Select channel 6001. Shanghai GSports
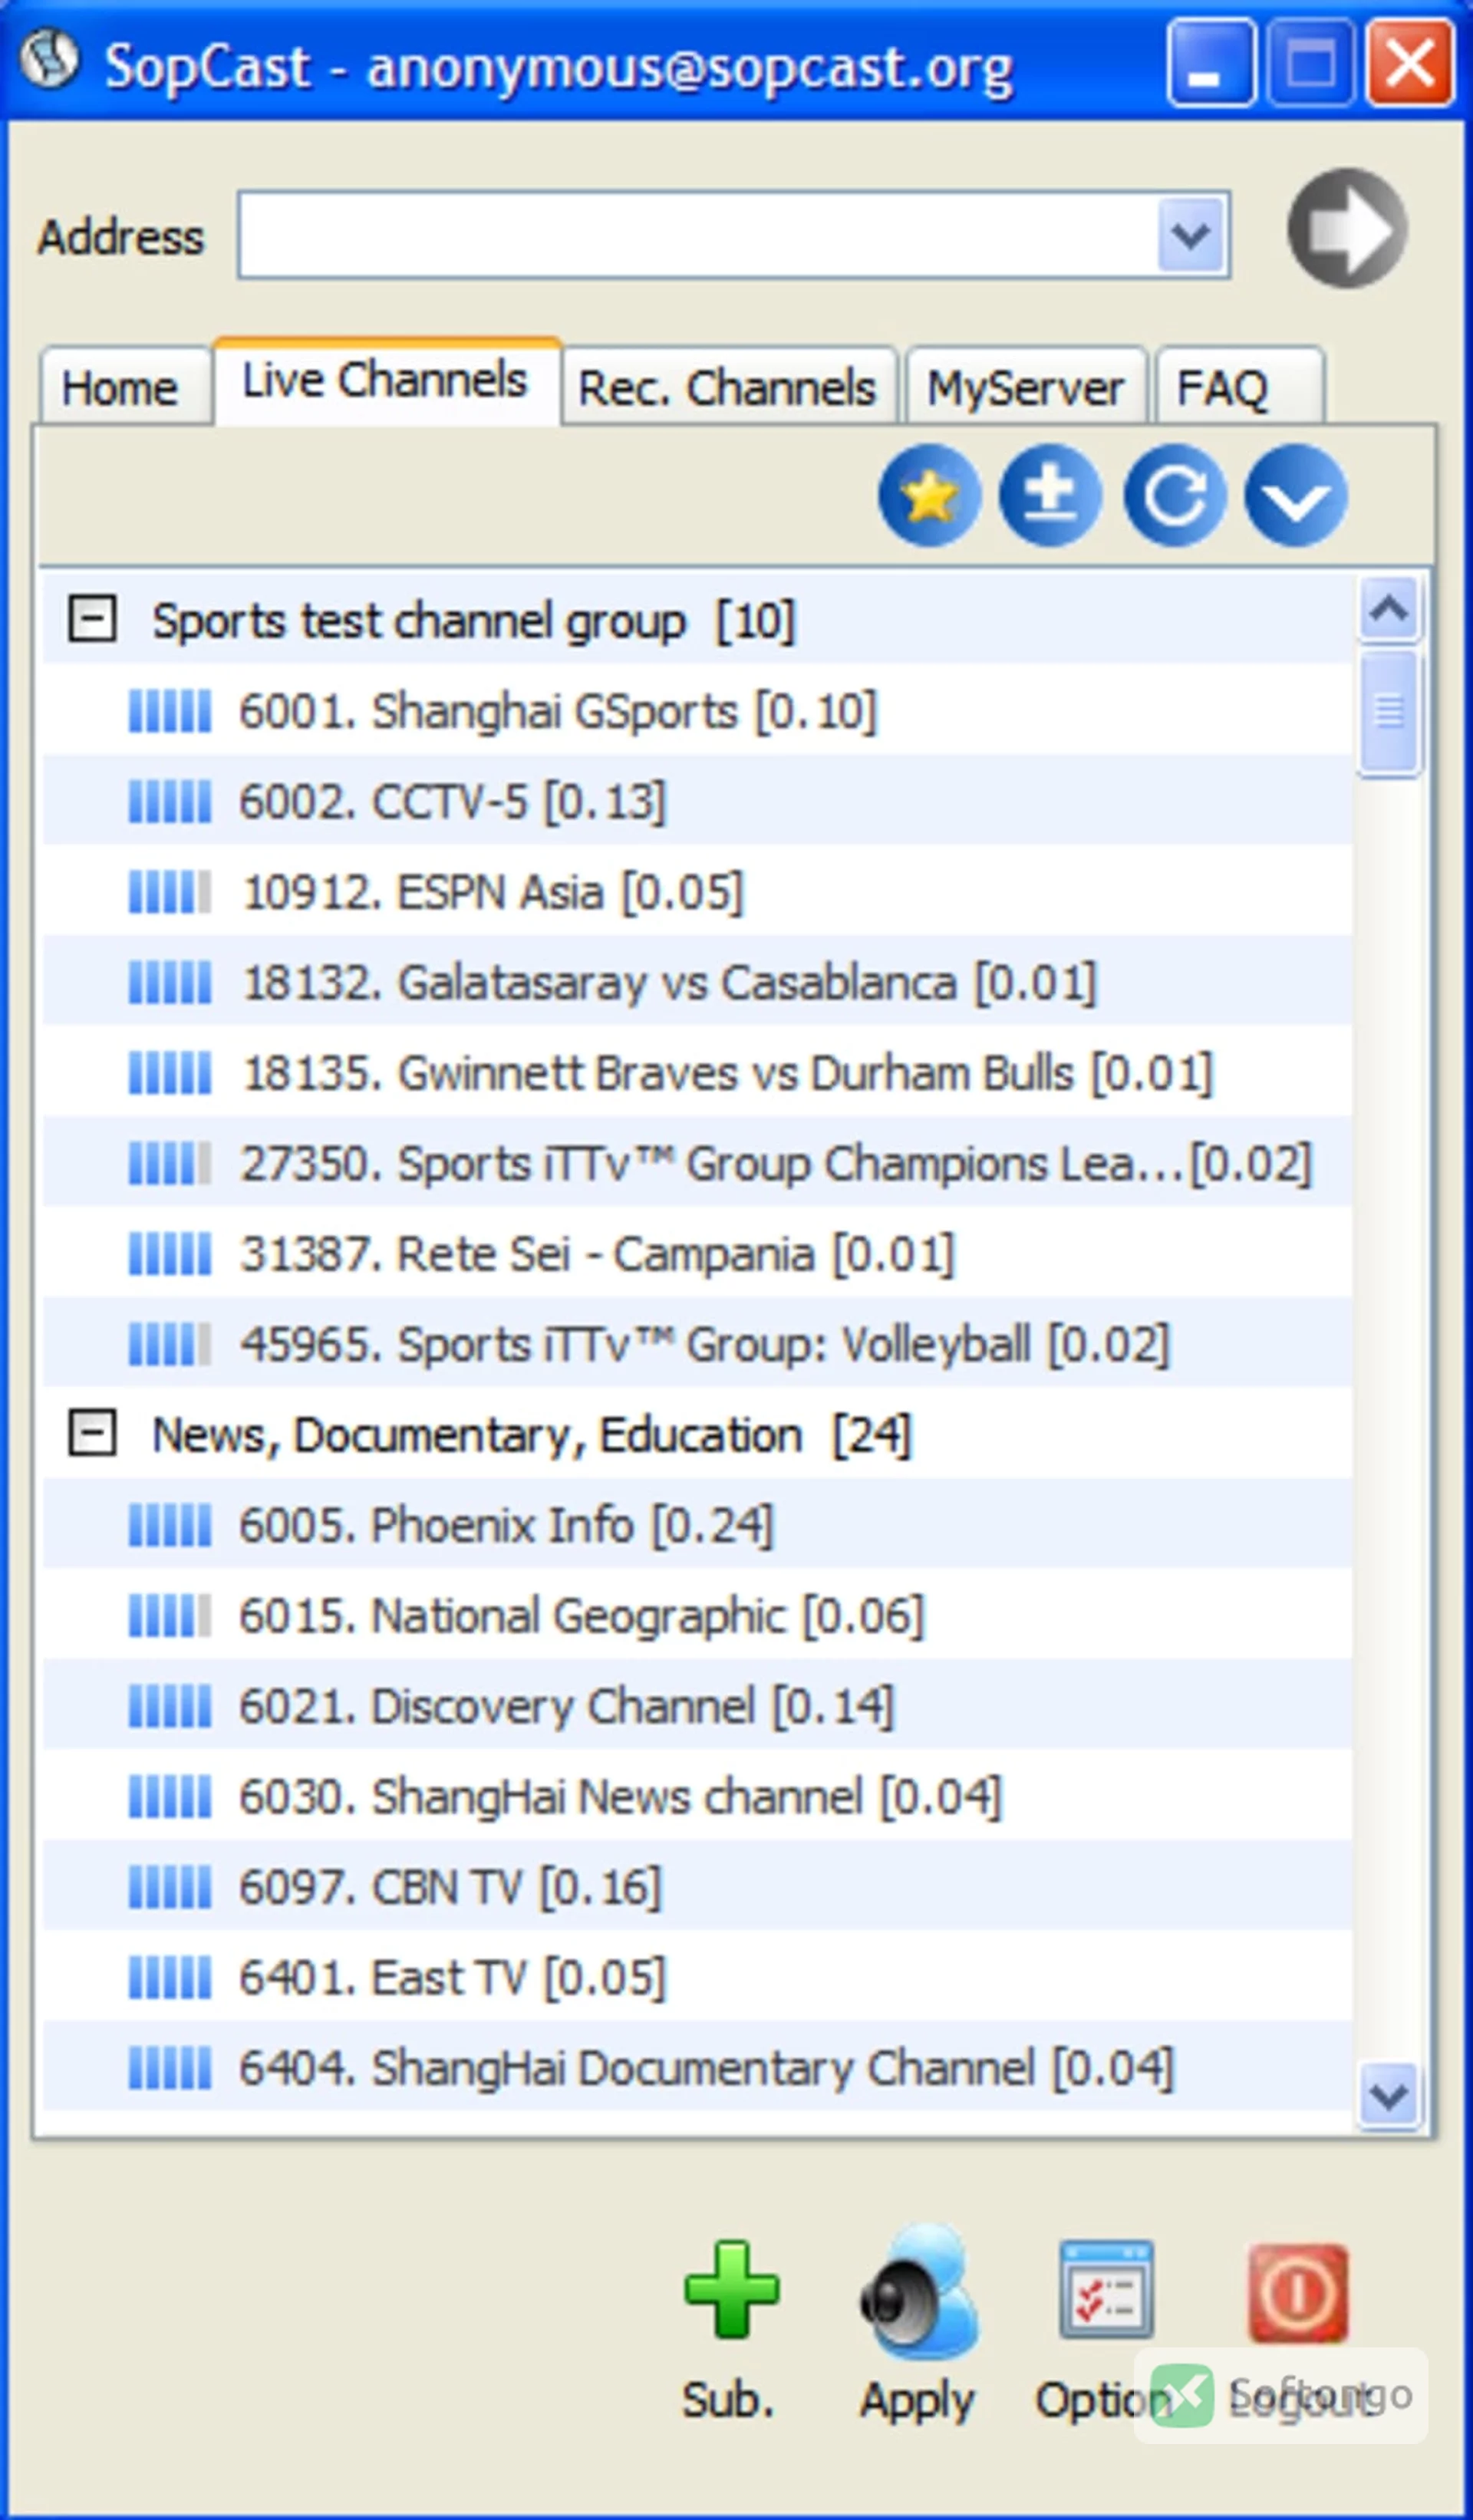 tap(697, 710)
